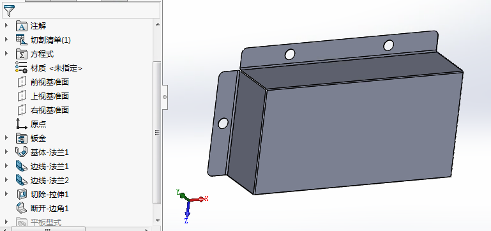Image resolution: width=491 pixels, height=231 pixels.
Task: Select the 切割清单(1) label
Action: 50,40
